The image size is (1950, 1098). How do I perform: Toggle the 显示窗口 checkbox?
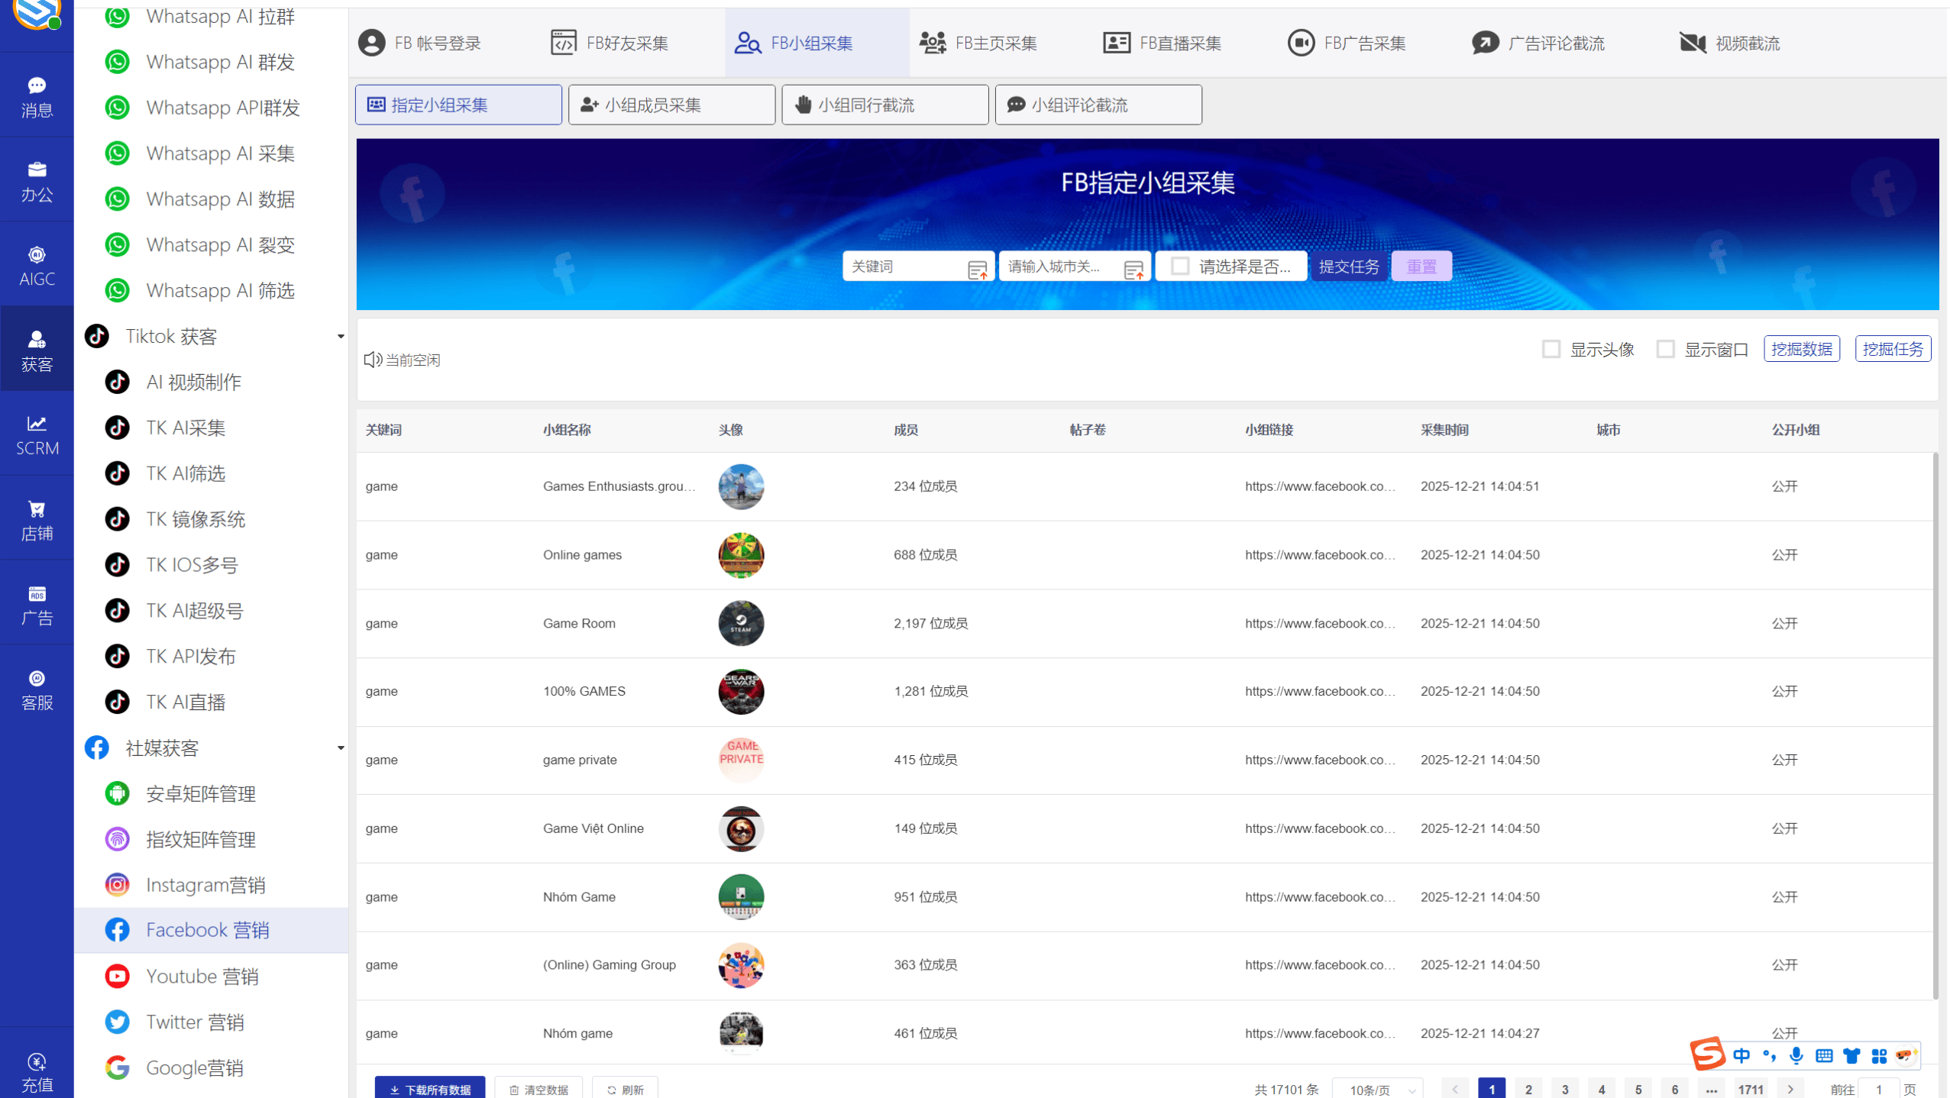point(1665,350)
